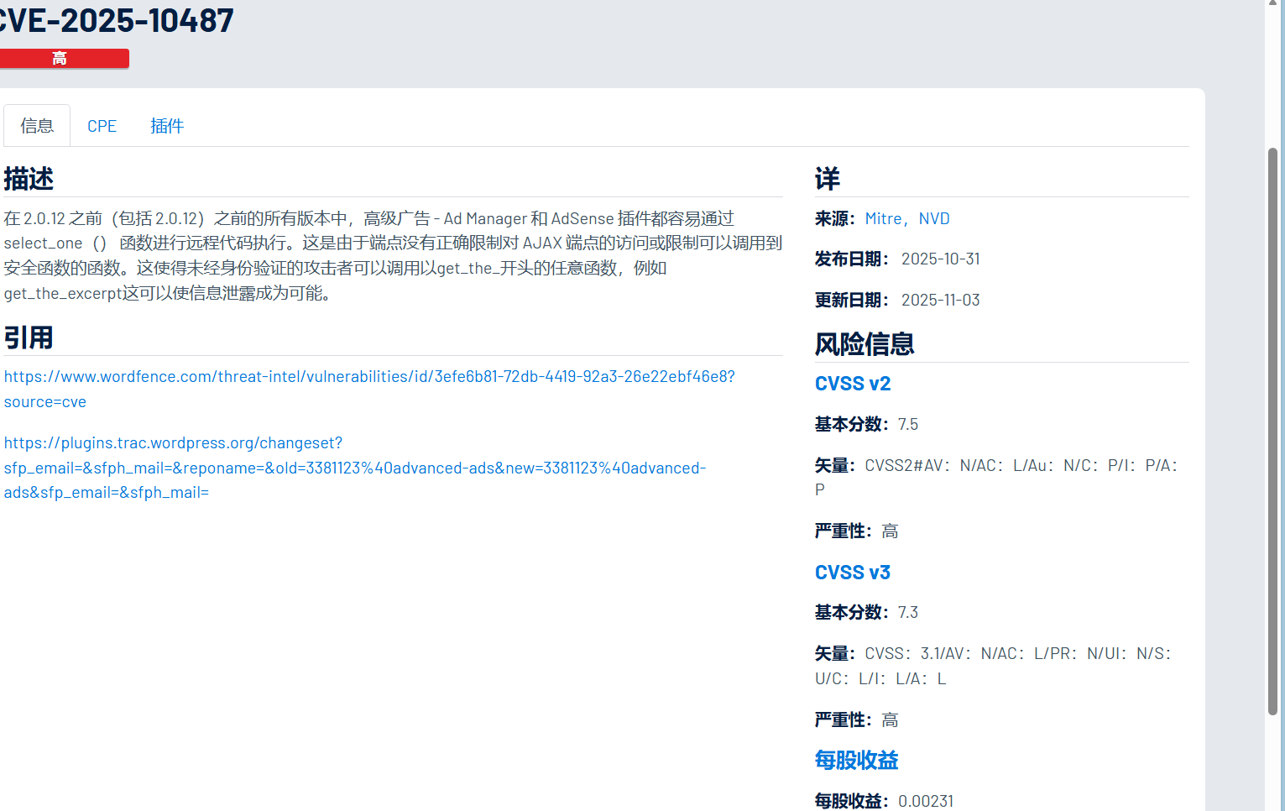Select the 引用 section heading
This screenshot has width=1285, height=811.
[x=29, y=337]
